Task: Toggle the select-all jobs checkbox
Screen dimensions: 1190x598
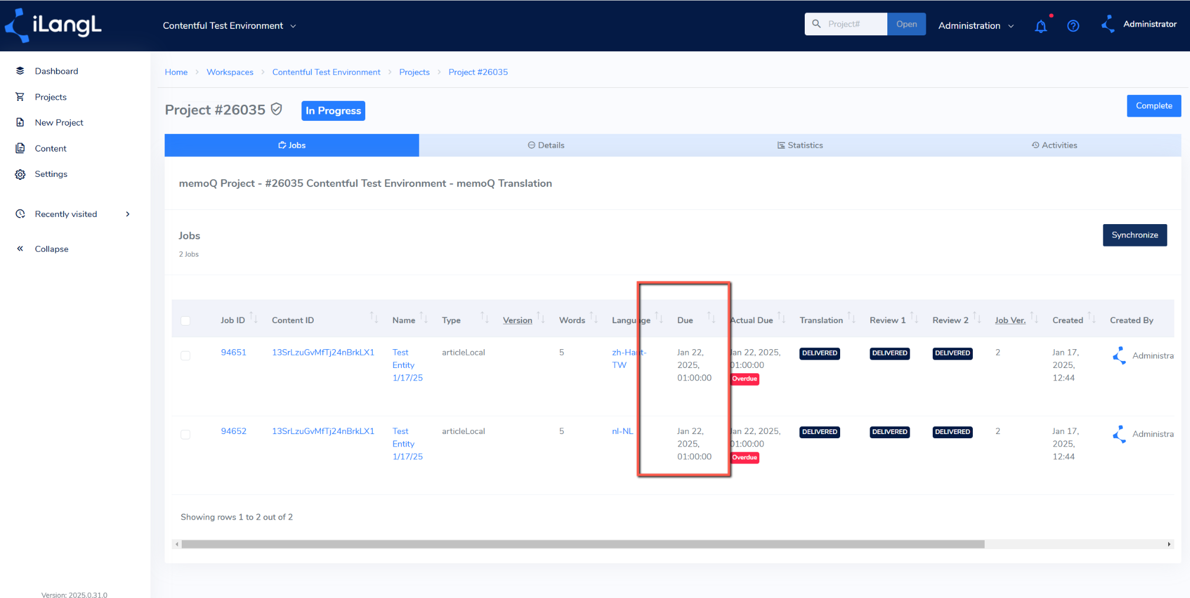Action: (185, 320)
